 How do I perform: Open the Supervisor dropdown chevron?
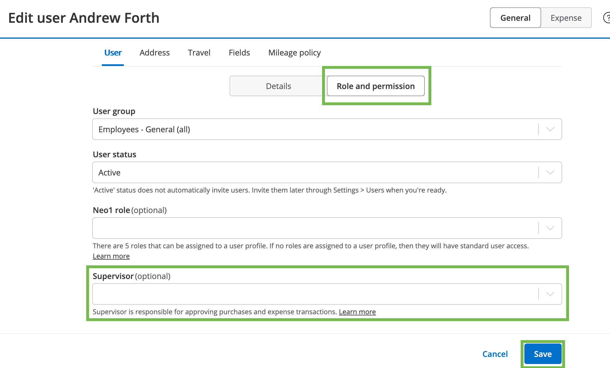click(550, 294)
